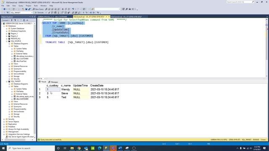
Task: Click the New Query toolbar button
Action: click(x=38, y=9)
